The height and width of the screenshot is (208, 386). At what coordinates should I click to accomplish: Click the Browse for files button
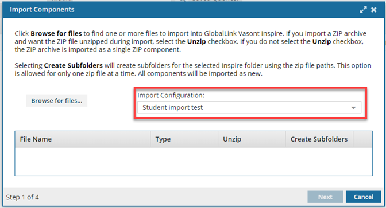click(57, 100)
